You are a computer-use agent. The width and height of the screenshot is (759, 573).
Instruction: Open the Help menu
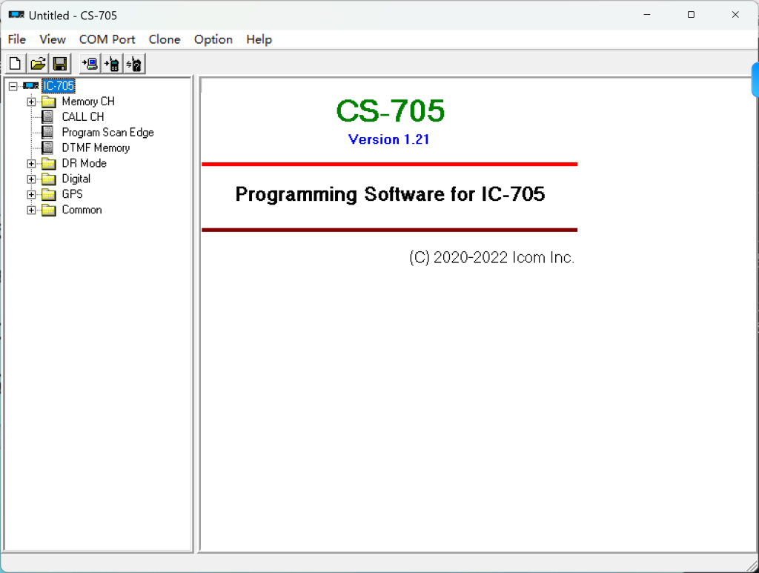point(259,39)
